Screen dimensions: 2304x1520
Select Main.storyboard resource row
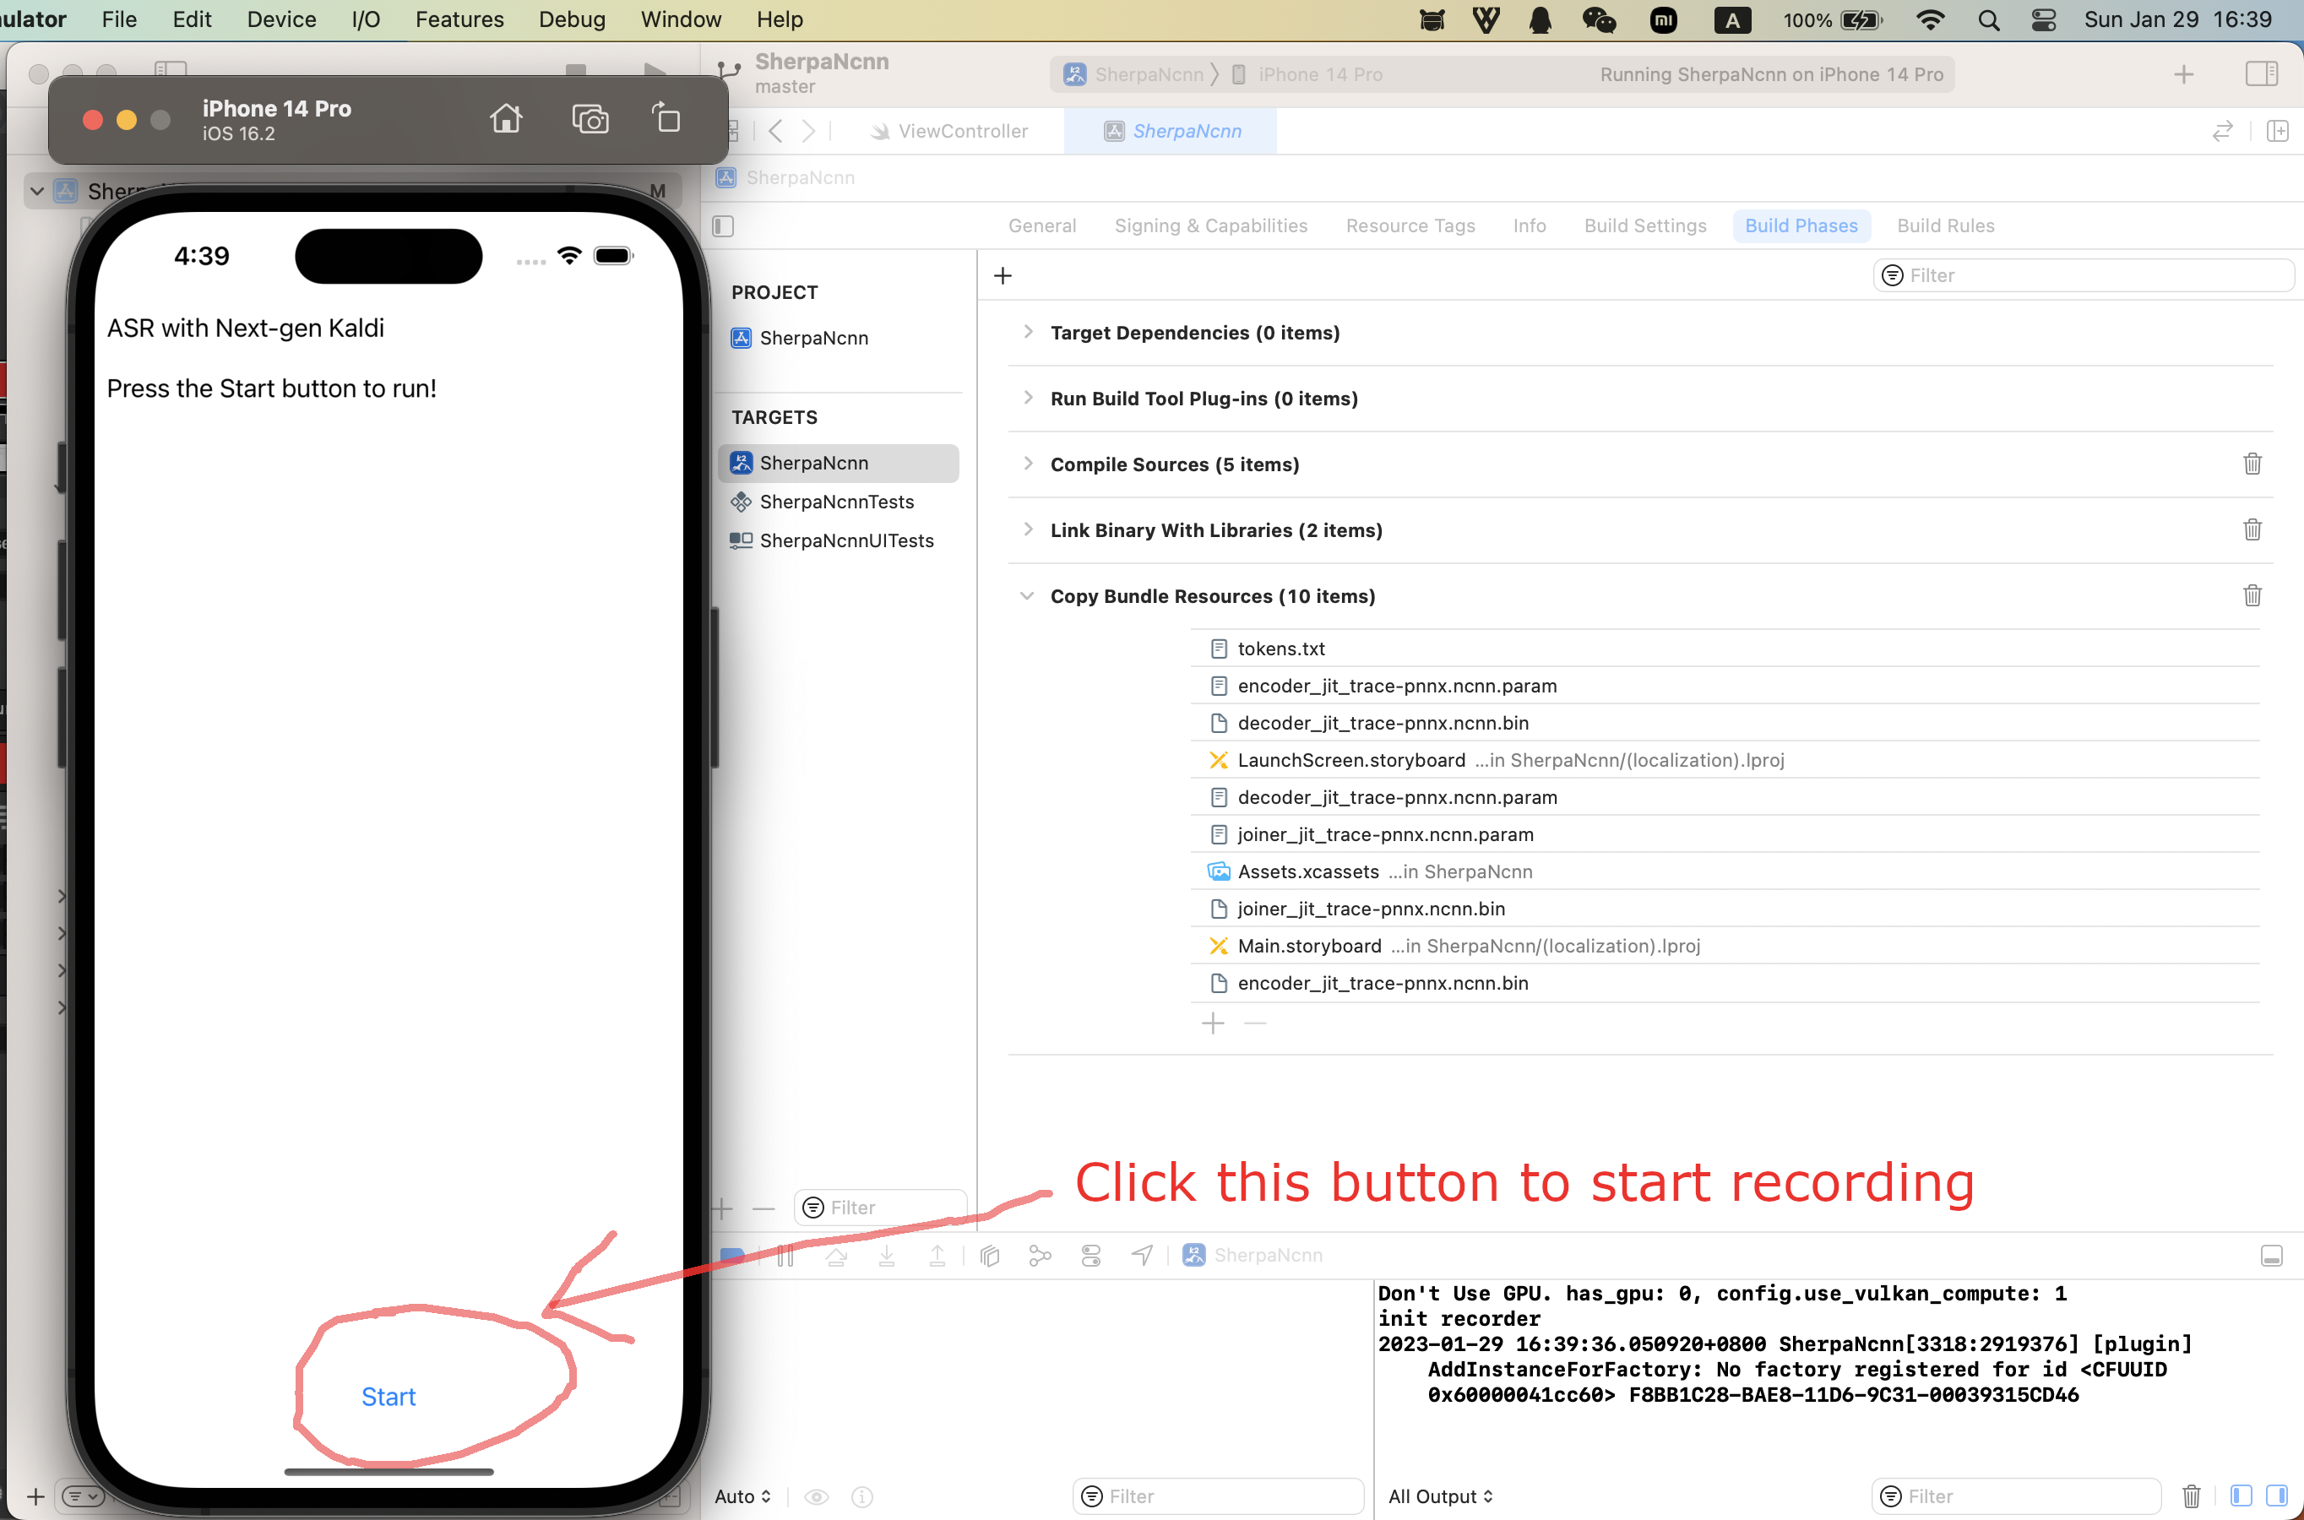[1725, 946]
